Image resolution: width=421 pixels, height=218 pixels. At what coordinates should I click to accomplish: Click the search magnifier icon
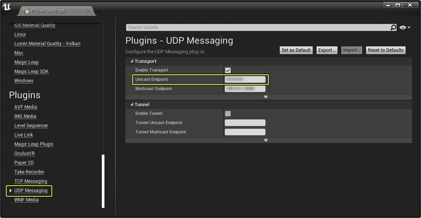tap(393, 27)
